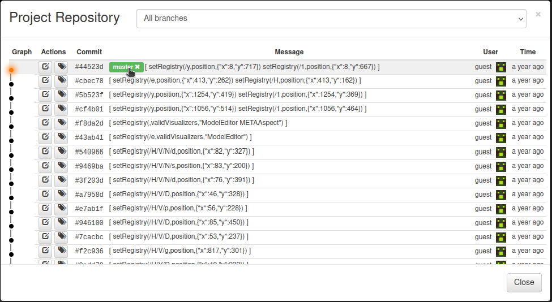
Task: Click create-branch icon for commit #cf4b01
Action: tap(45, 109)
